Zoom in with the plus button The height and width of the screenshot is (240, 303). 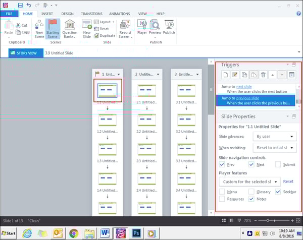(292, 220)
